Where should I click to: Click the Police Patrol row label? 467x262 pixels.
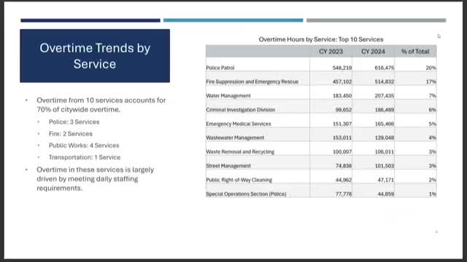pyautogui.click(x=220, y=68)
